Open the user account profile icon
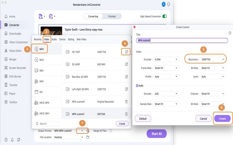The image size is (233, 145). [163, 4]
